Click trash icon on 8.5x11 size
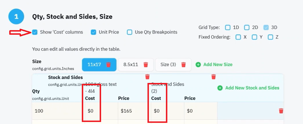The width and height of the screenshot is (303, 124). pos(146,65)
